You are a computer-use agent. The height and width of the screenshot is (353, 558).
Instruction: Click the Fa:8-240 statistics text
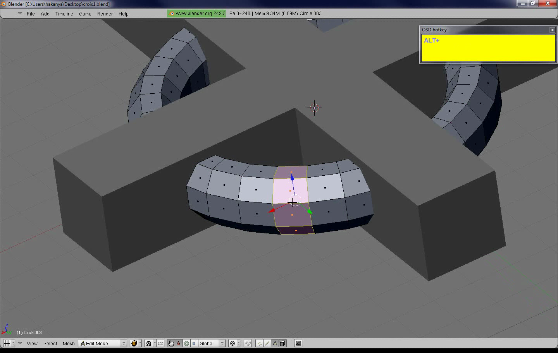240,14
